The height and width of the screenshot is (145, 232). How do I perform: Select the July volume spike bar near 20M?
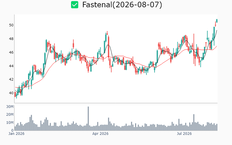click(x=194, y=122)
